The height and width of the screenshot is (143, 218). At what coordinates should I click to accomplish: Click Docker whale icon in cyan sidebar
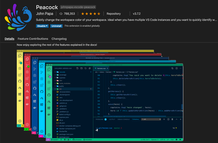coord(42,111)
